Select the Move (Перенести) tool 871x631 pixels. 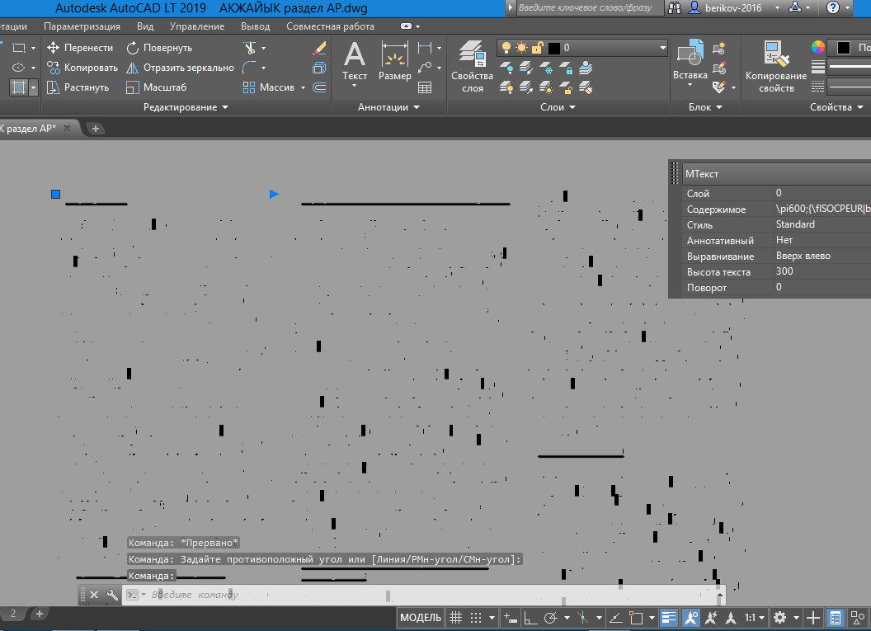(x=80, y=48)
